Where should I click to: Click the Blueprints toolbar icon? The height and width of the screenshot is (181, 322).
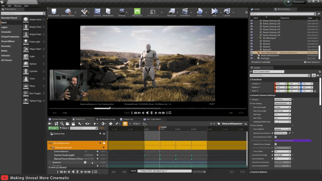tap(172, 12)
